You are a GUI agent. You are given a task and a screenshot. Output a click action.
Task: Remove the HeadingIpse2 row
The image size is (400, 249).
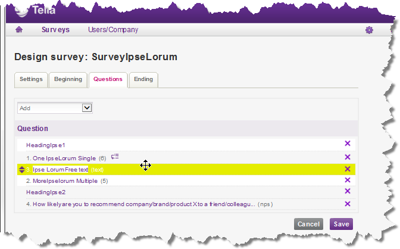(x=348, y=192)
